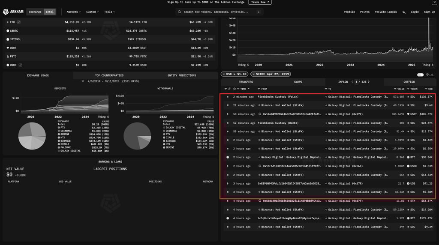Image resolution: width=439 pixels, height=245 pixels.
Task: Open the language translation icon
Action: [x=404, y=12]
